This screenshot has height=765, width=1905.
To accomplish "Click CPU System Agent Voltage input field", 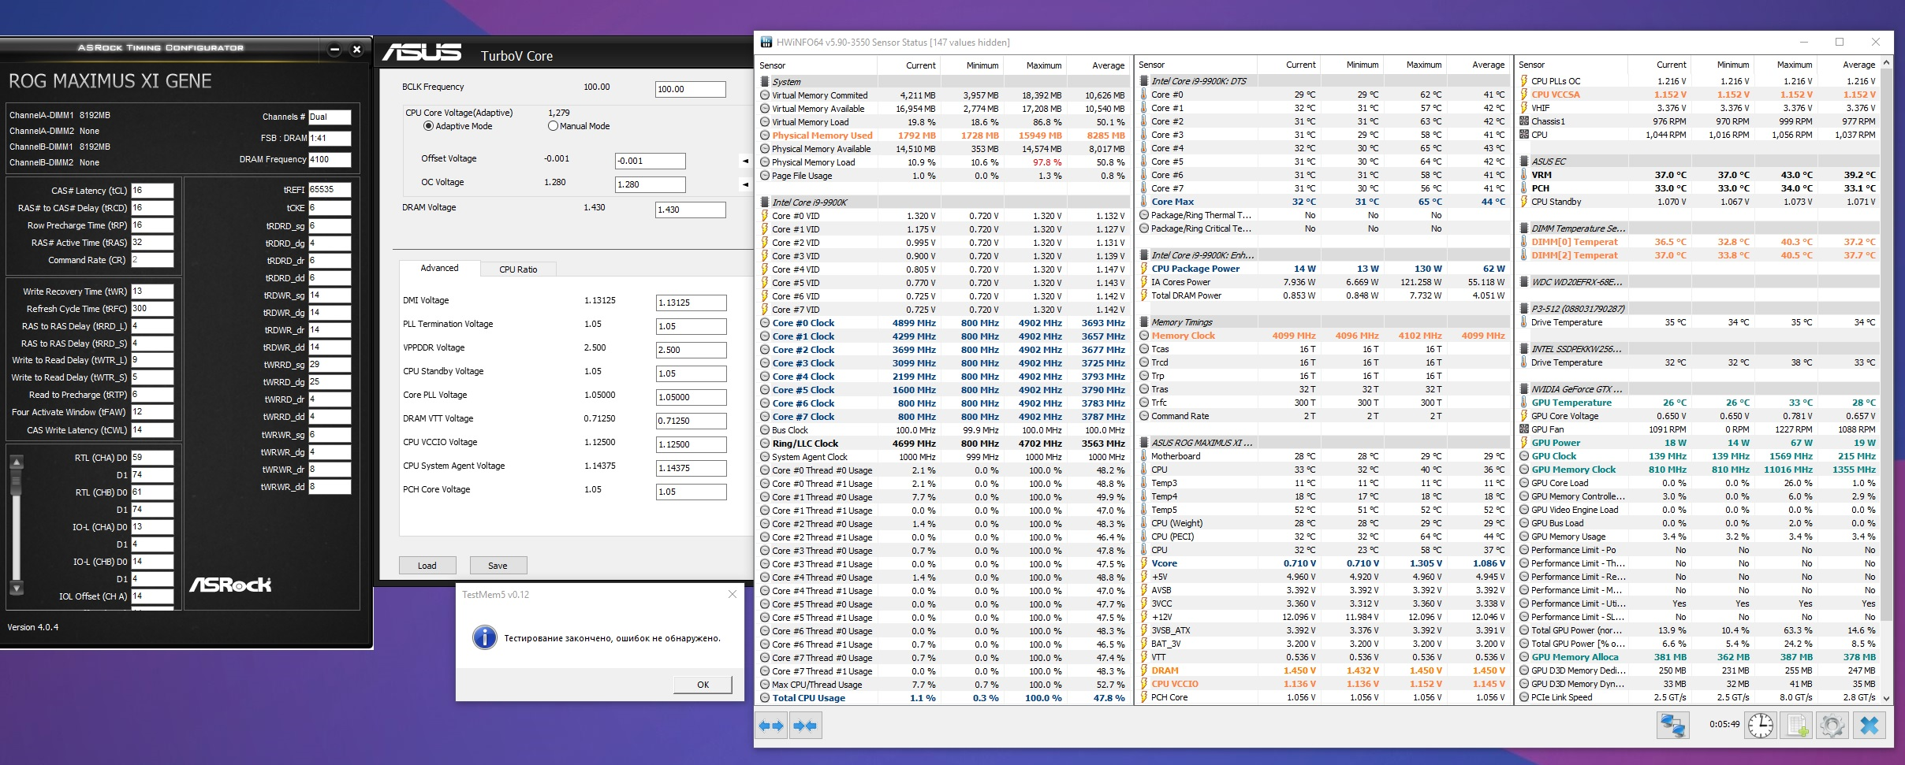I will 691,468.
